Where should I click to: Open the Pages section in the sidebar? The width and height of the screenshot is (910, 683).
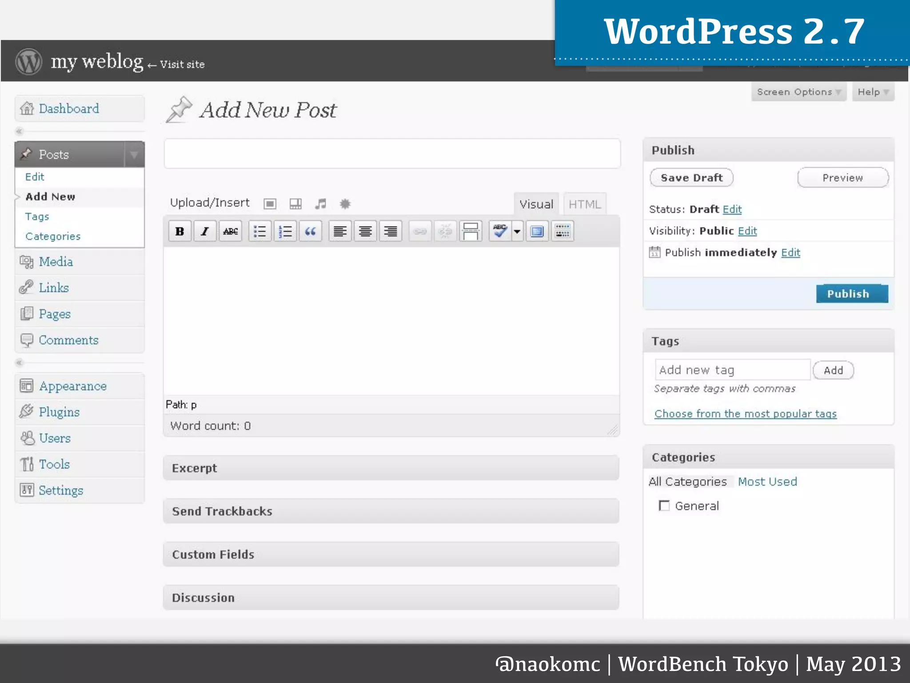pos(80,314)
